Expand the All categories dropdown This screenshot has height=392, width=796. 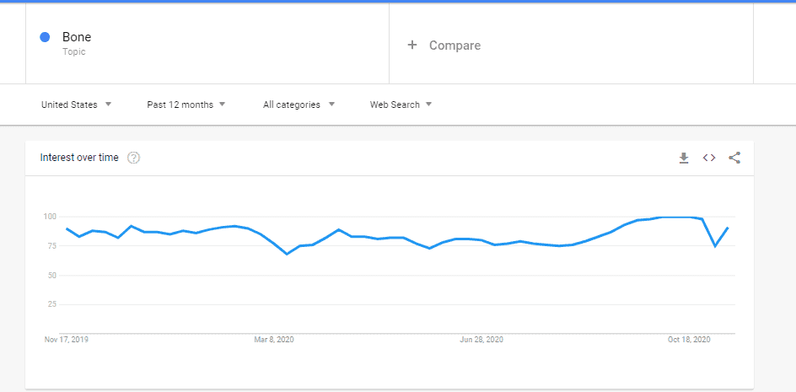coord(298,105)
